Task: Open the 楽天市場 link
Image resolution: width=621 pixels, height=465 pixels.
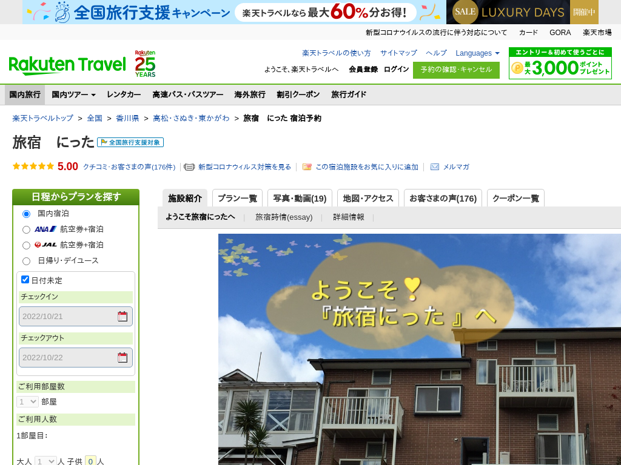Action: click(597, 33)
